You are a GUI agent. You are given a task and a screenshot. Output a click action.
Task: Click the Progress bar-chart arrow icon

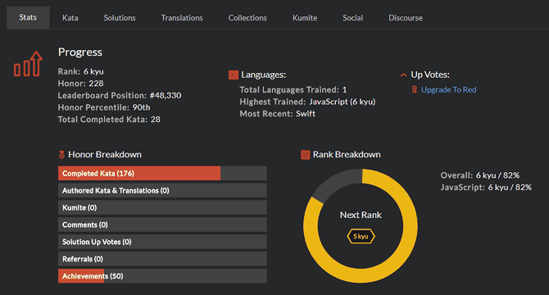tap(28, 64)
